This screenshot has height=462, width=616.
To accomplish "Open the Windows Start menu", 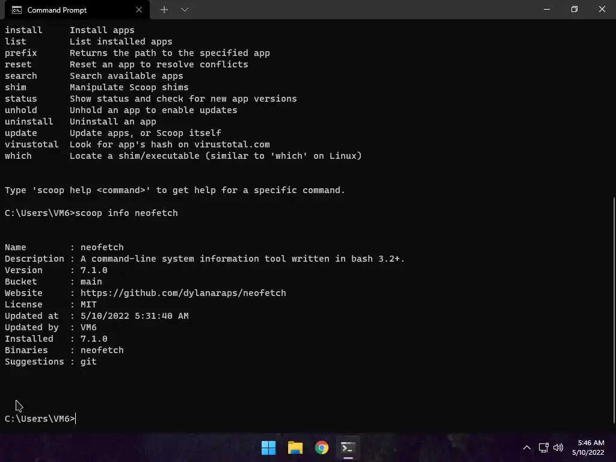I will (x=268, y=448).
